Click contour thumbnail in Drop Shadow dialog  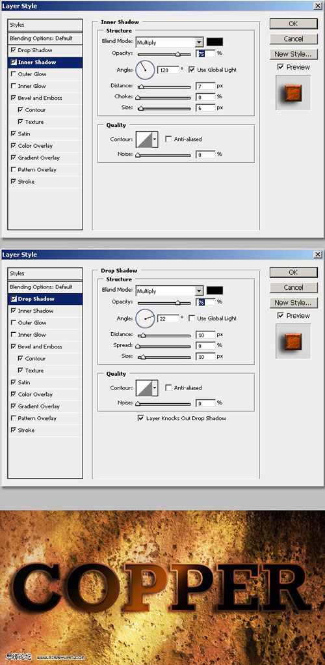[144, 388]
